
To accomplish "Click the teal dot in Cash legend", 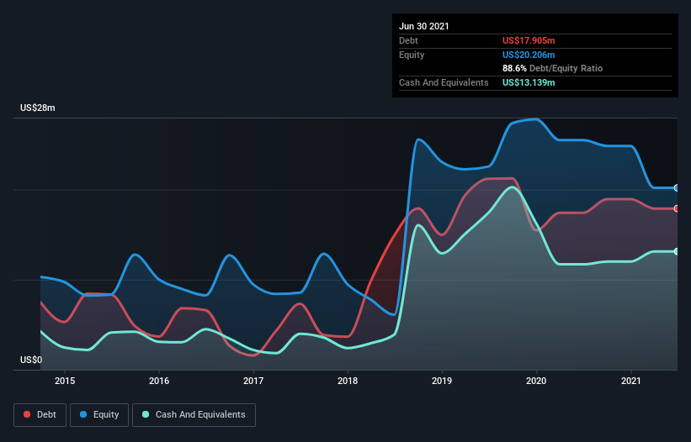I will 146,414.
